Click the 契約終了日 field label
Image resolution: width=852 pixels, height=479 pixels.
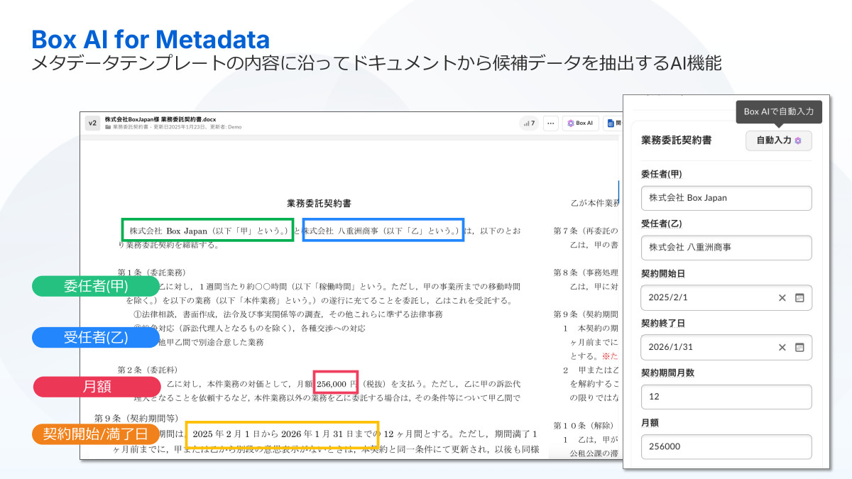point(662,323)
